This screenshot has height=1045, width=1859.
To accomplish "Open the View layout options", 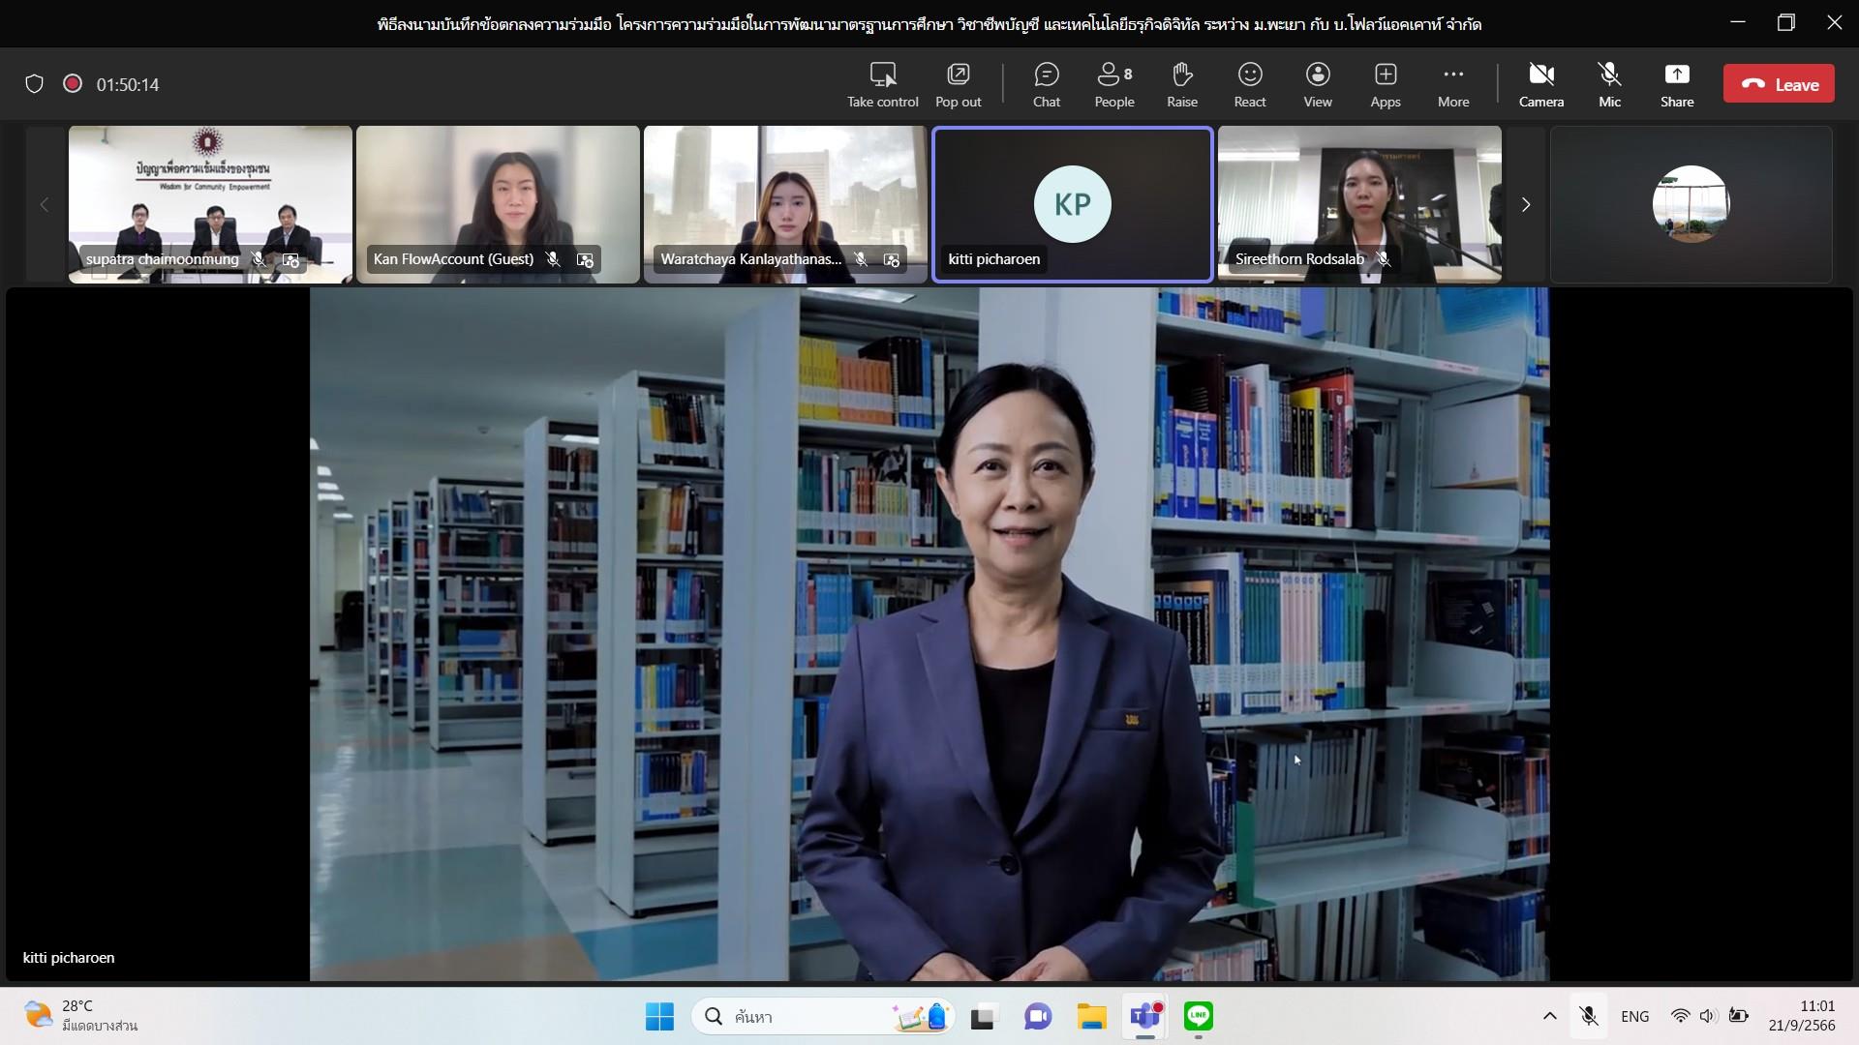I will pyautogui.click(x=1318, y=85).
